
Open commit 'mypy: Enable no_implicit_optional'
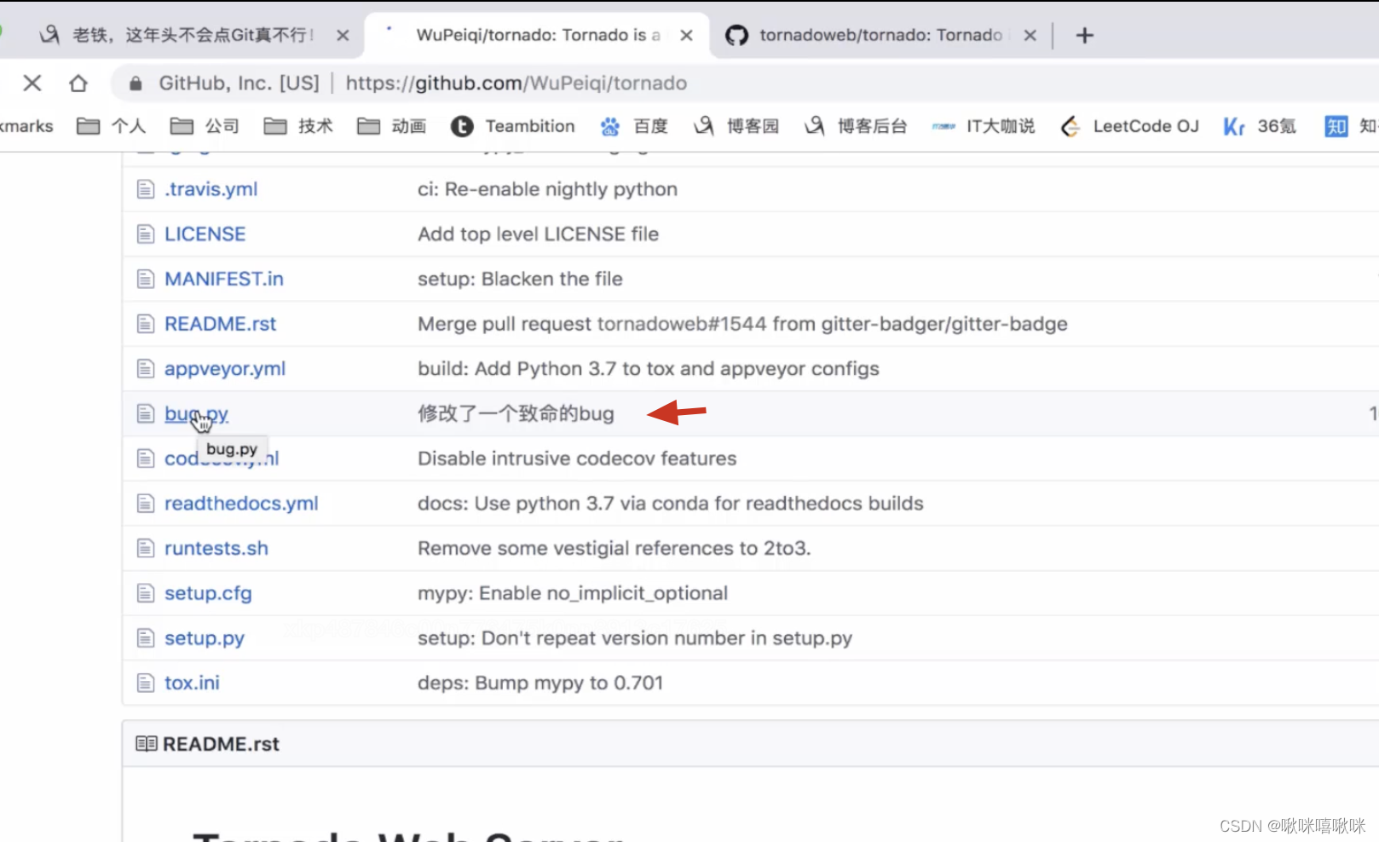click(x=573, y=593)
